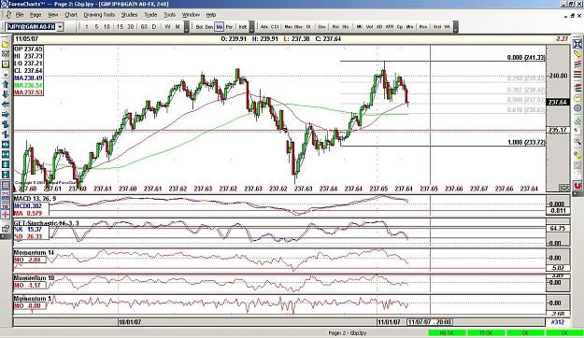This screenshot has height=338, width=584.
Task: Click the Momentum 14 study label
Action: tap(34, 252)
